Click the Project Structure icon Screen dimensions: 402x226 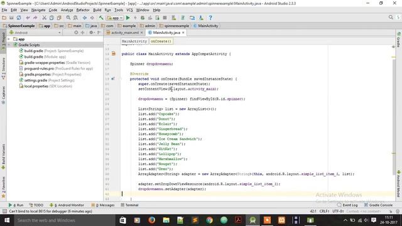tap(192, 18)
